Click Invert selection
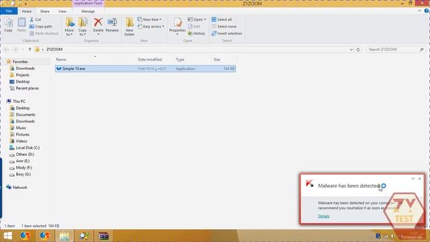Screen dimensions: 430x242 [227, 33]
